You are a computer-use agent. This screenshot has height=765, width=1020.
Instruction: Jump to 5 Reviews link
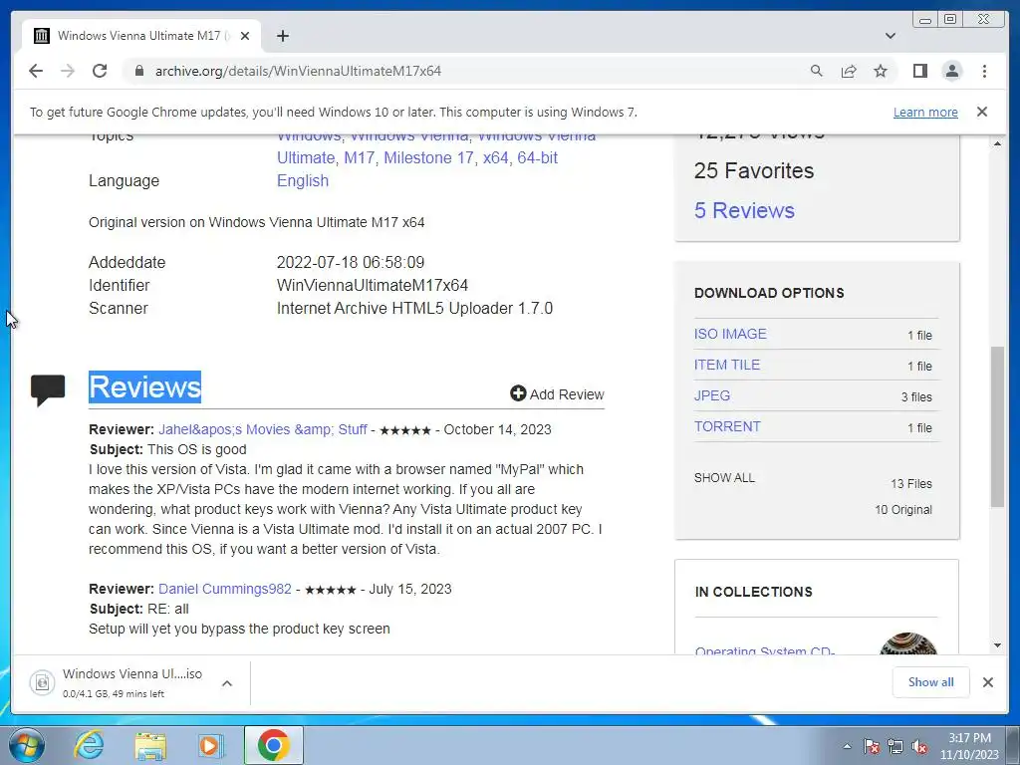(744, 210)
